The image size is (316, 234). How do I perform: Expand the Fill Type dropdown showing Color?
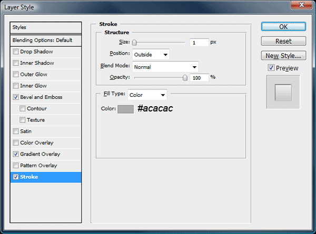click(147, 95)
